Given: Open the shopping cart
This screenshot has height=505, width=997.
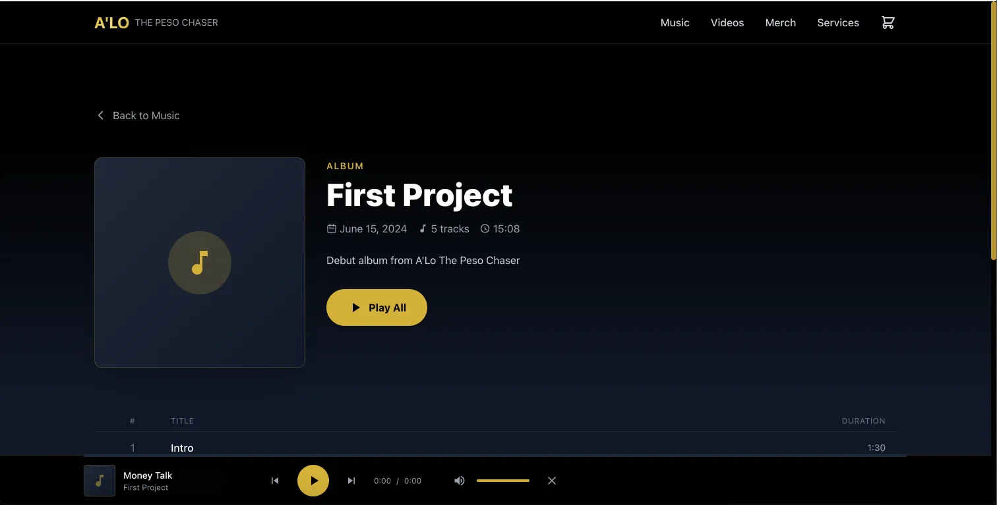Looking at the screenshot, I should (x=888, y=22).
